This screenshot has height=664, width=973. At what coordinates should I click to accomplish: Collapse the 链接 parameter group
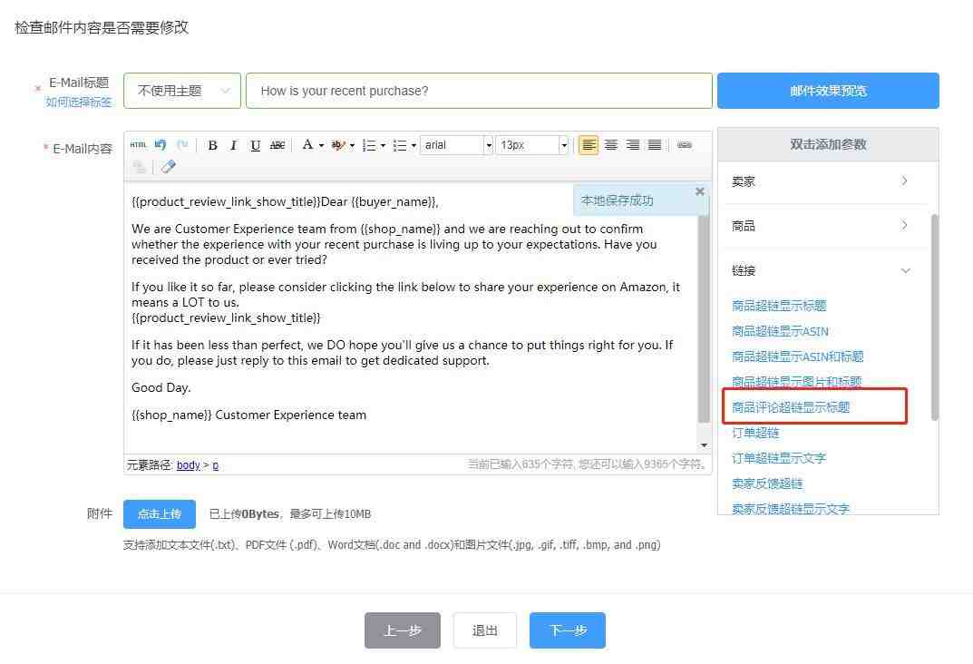pos(822,270)
